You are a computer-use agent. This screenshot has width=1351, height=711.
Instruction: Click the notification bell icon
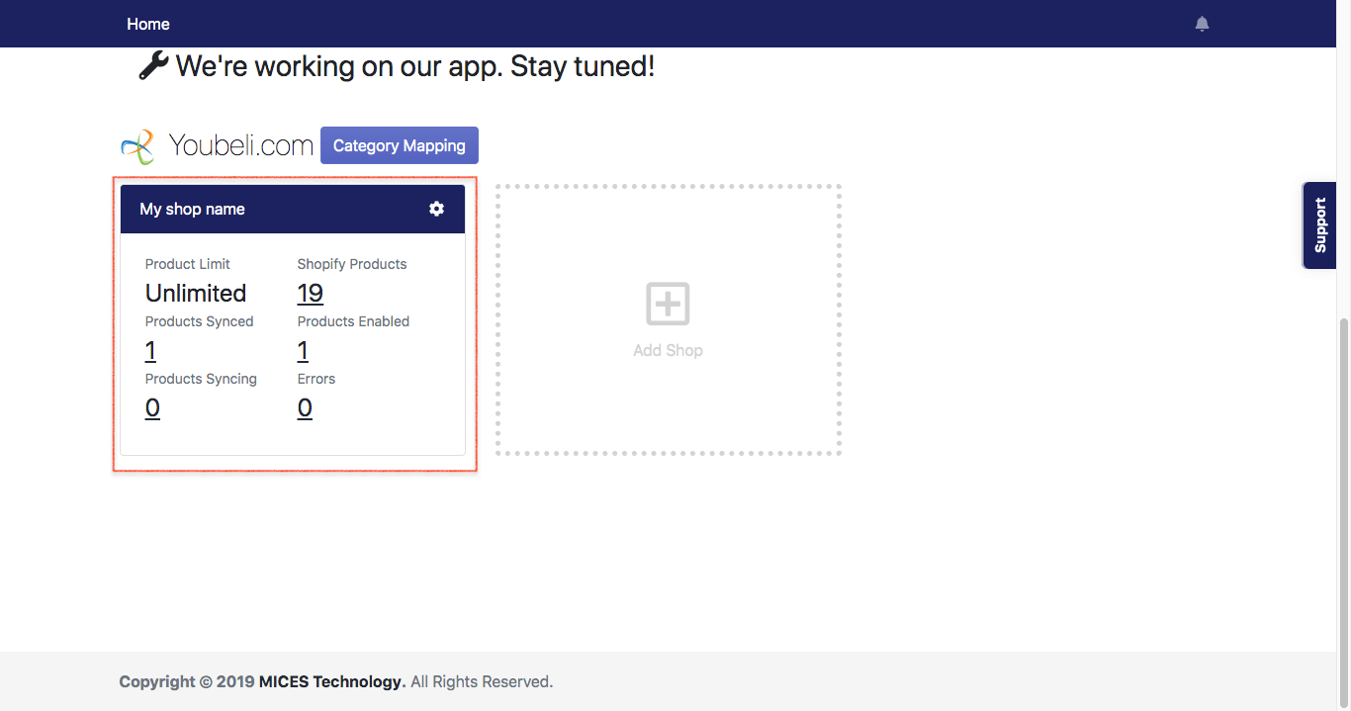(x=1202, y=23)
